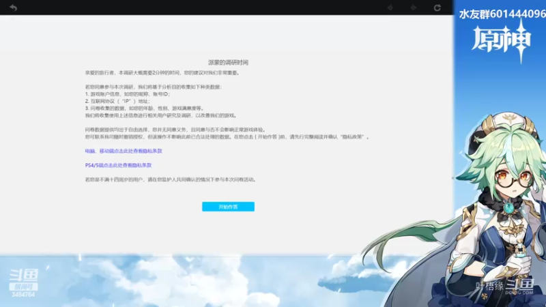The height and width of the screenshot is (307, 546).
Task: Click the line starting 3. 问卷收集的数据
Action: 145,108
